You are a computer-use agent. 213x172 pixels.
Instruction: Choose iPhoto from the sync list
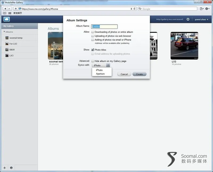99,70
